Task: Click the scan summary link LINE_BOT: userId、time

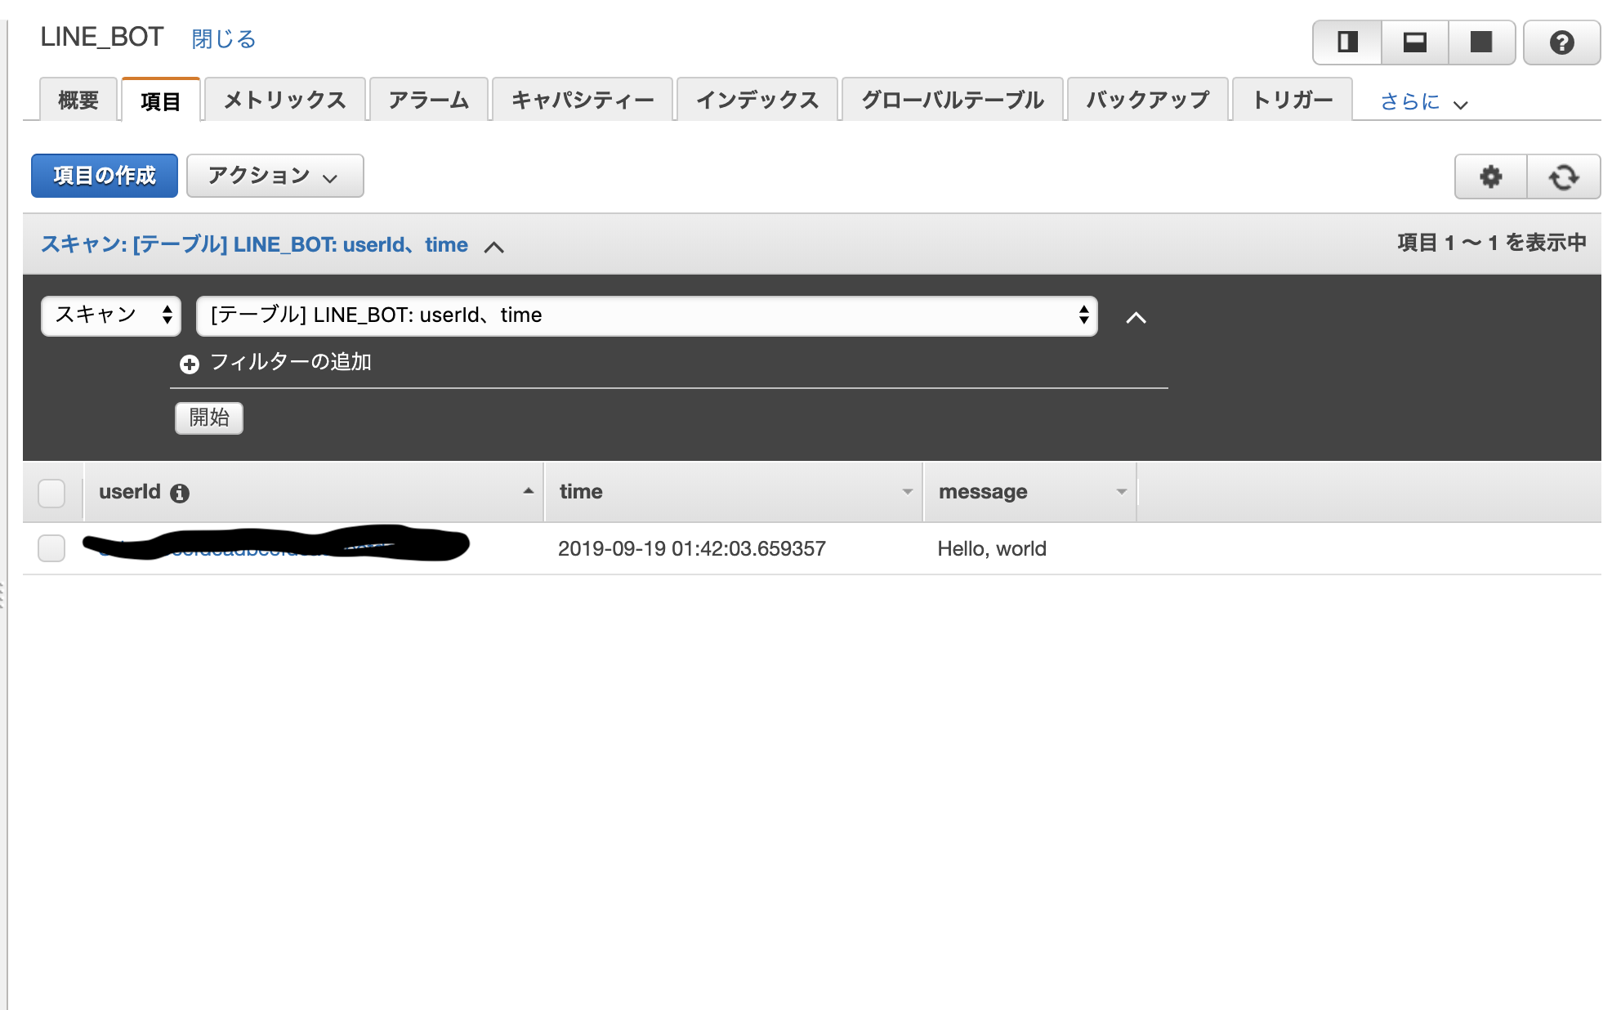Action: [254, 244]
